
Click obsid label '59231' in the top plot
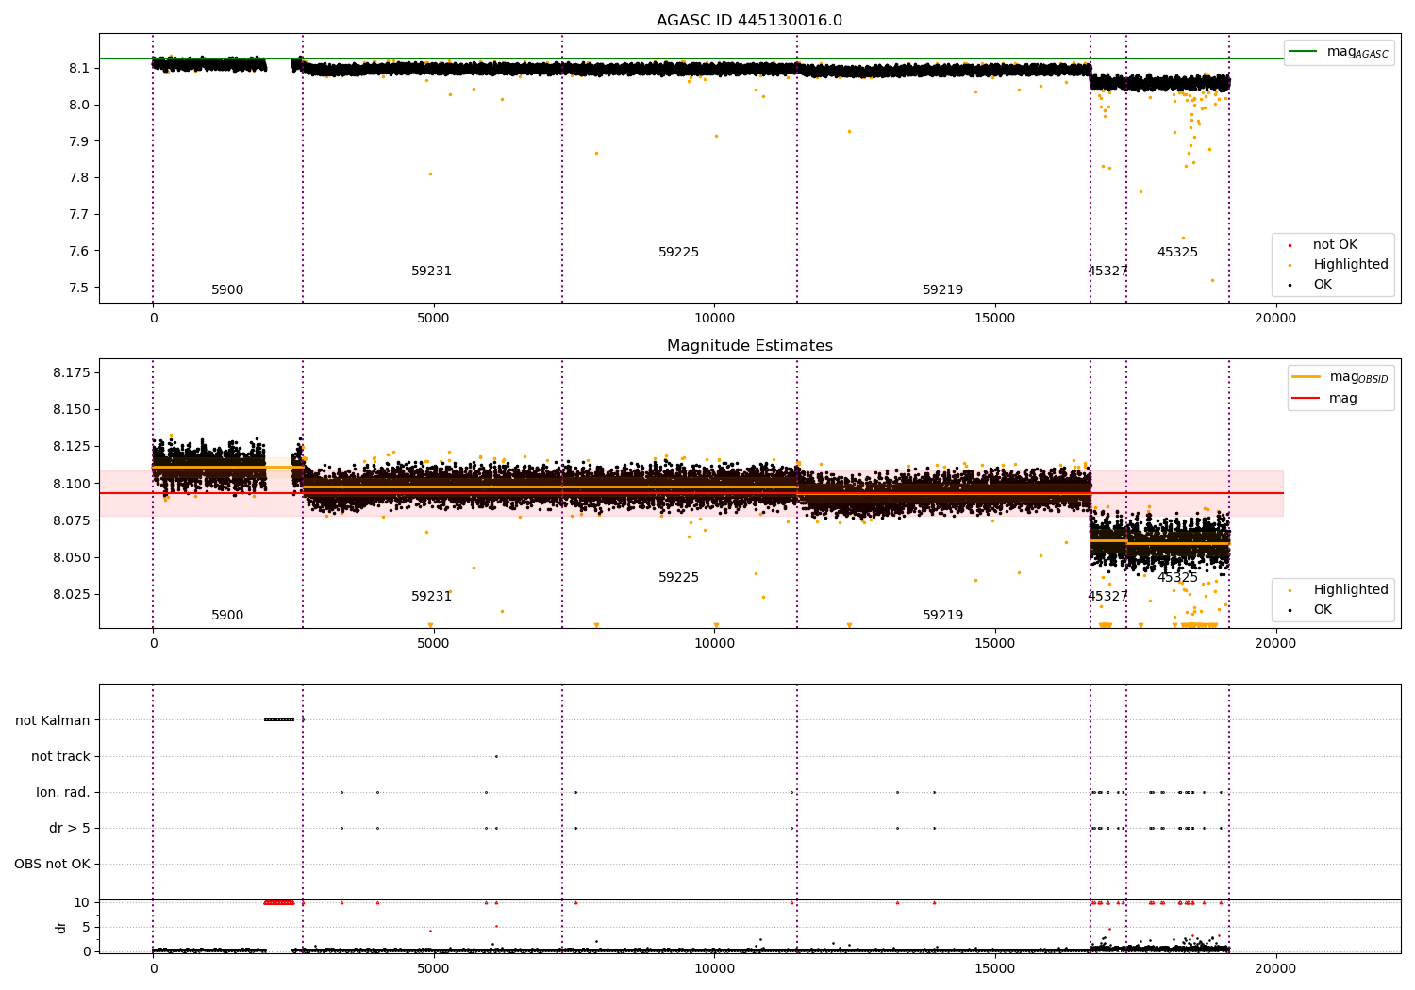pos(431,272)
